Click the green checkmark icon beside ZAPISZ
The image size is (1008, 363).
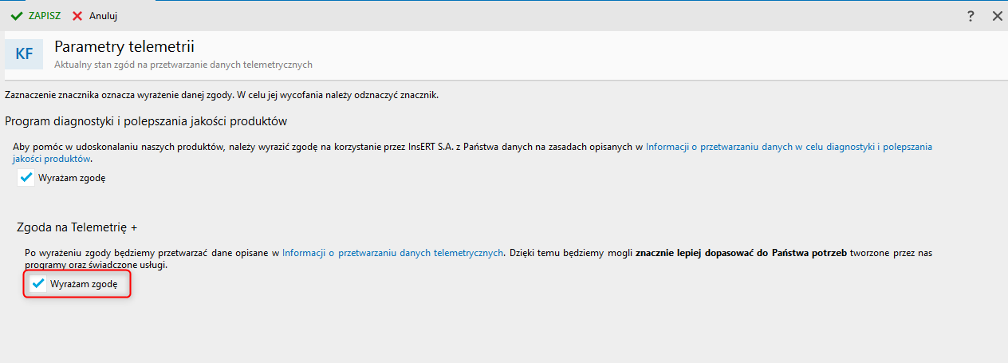tap(17, 16)
